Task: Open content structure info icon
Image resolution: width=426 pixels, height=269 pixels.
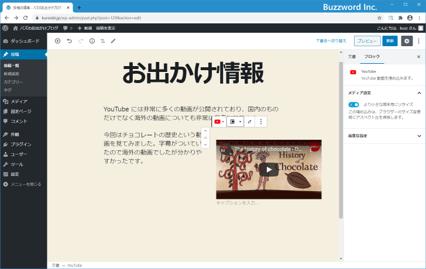Action: tap(92, 41)
